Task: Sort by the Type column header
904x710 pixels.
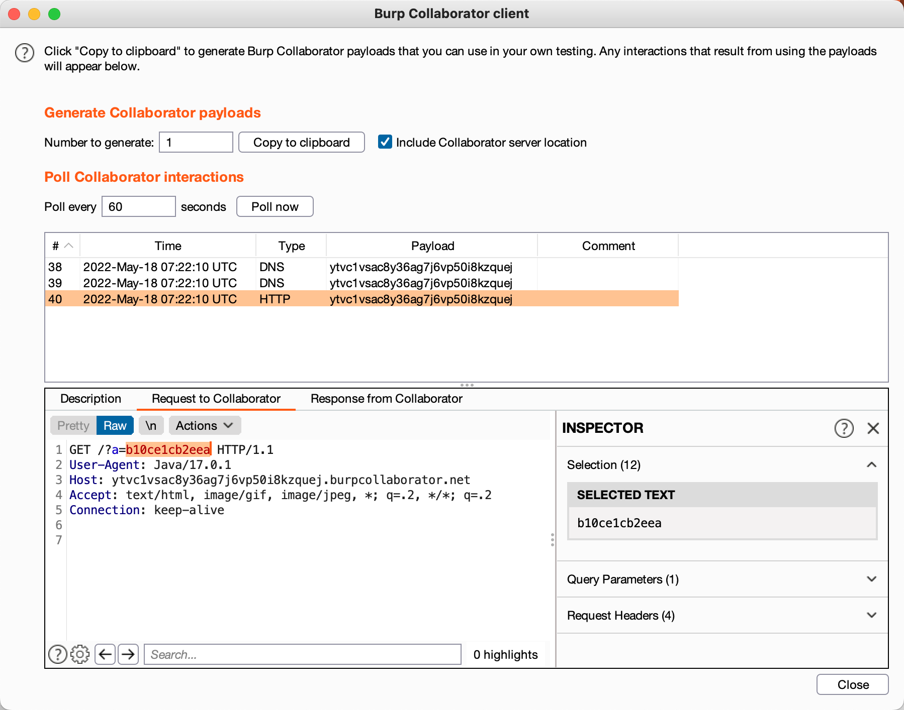Action: coord(292,246)
